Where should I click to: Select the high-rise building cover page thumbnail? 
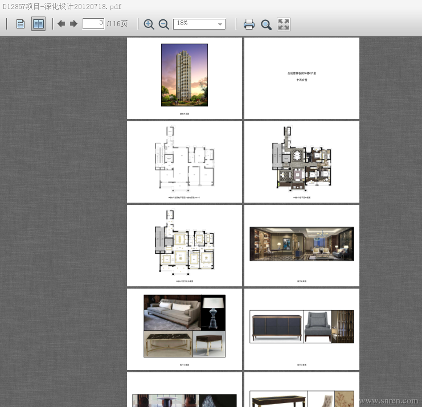(x=185, y=78)
